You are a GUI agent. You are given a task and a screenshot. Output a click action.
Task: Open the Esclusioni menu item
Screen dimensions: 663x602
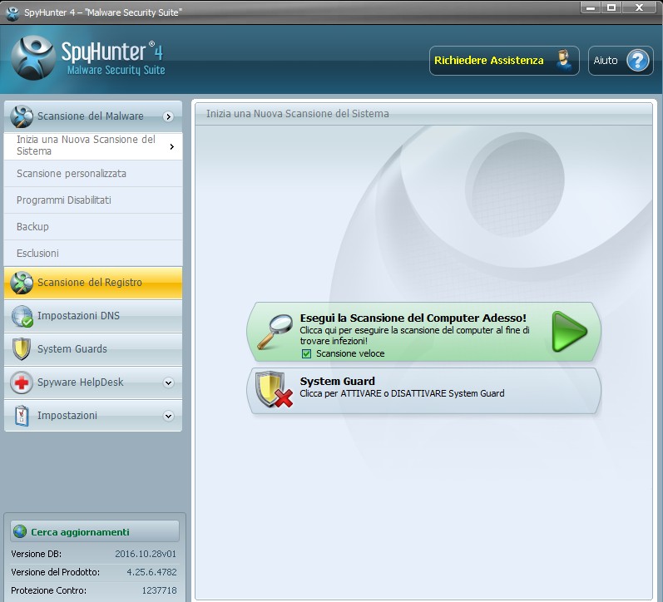pos(93,254)
